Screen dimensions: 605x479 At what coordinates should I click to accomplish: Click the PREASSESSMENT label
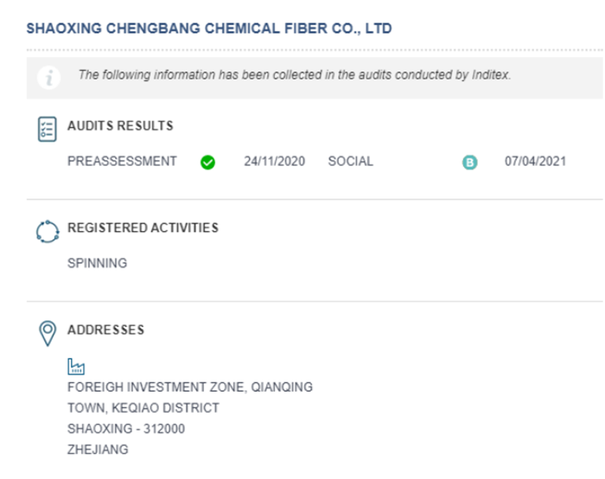coord(122,161)
